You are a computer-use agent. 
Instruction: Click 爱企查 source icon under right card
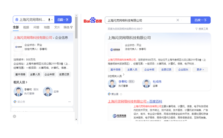(109, 94)
